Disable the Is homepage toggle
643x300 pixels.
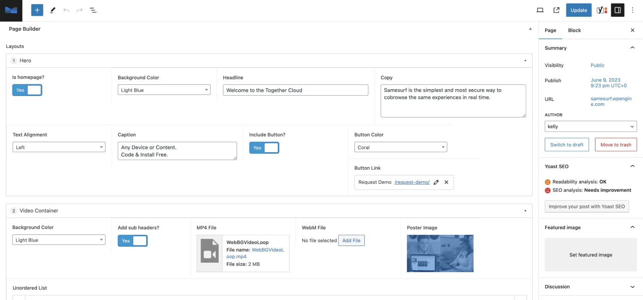27,90
